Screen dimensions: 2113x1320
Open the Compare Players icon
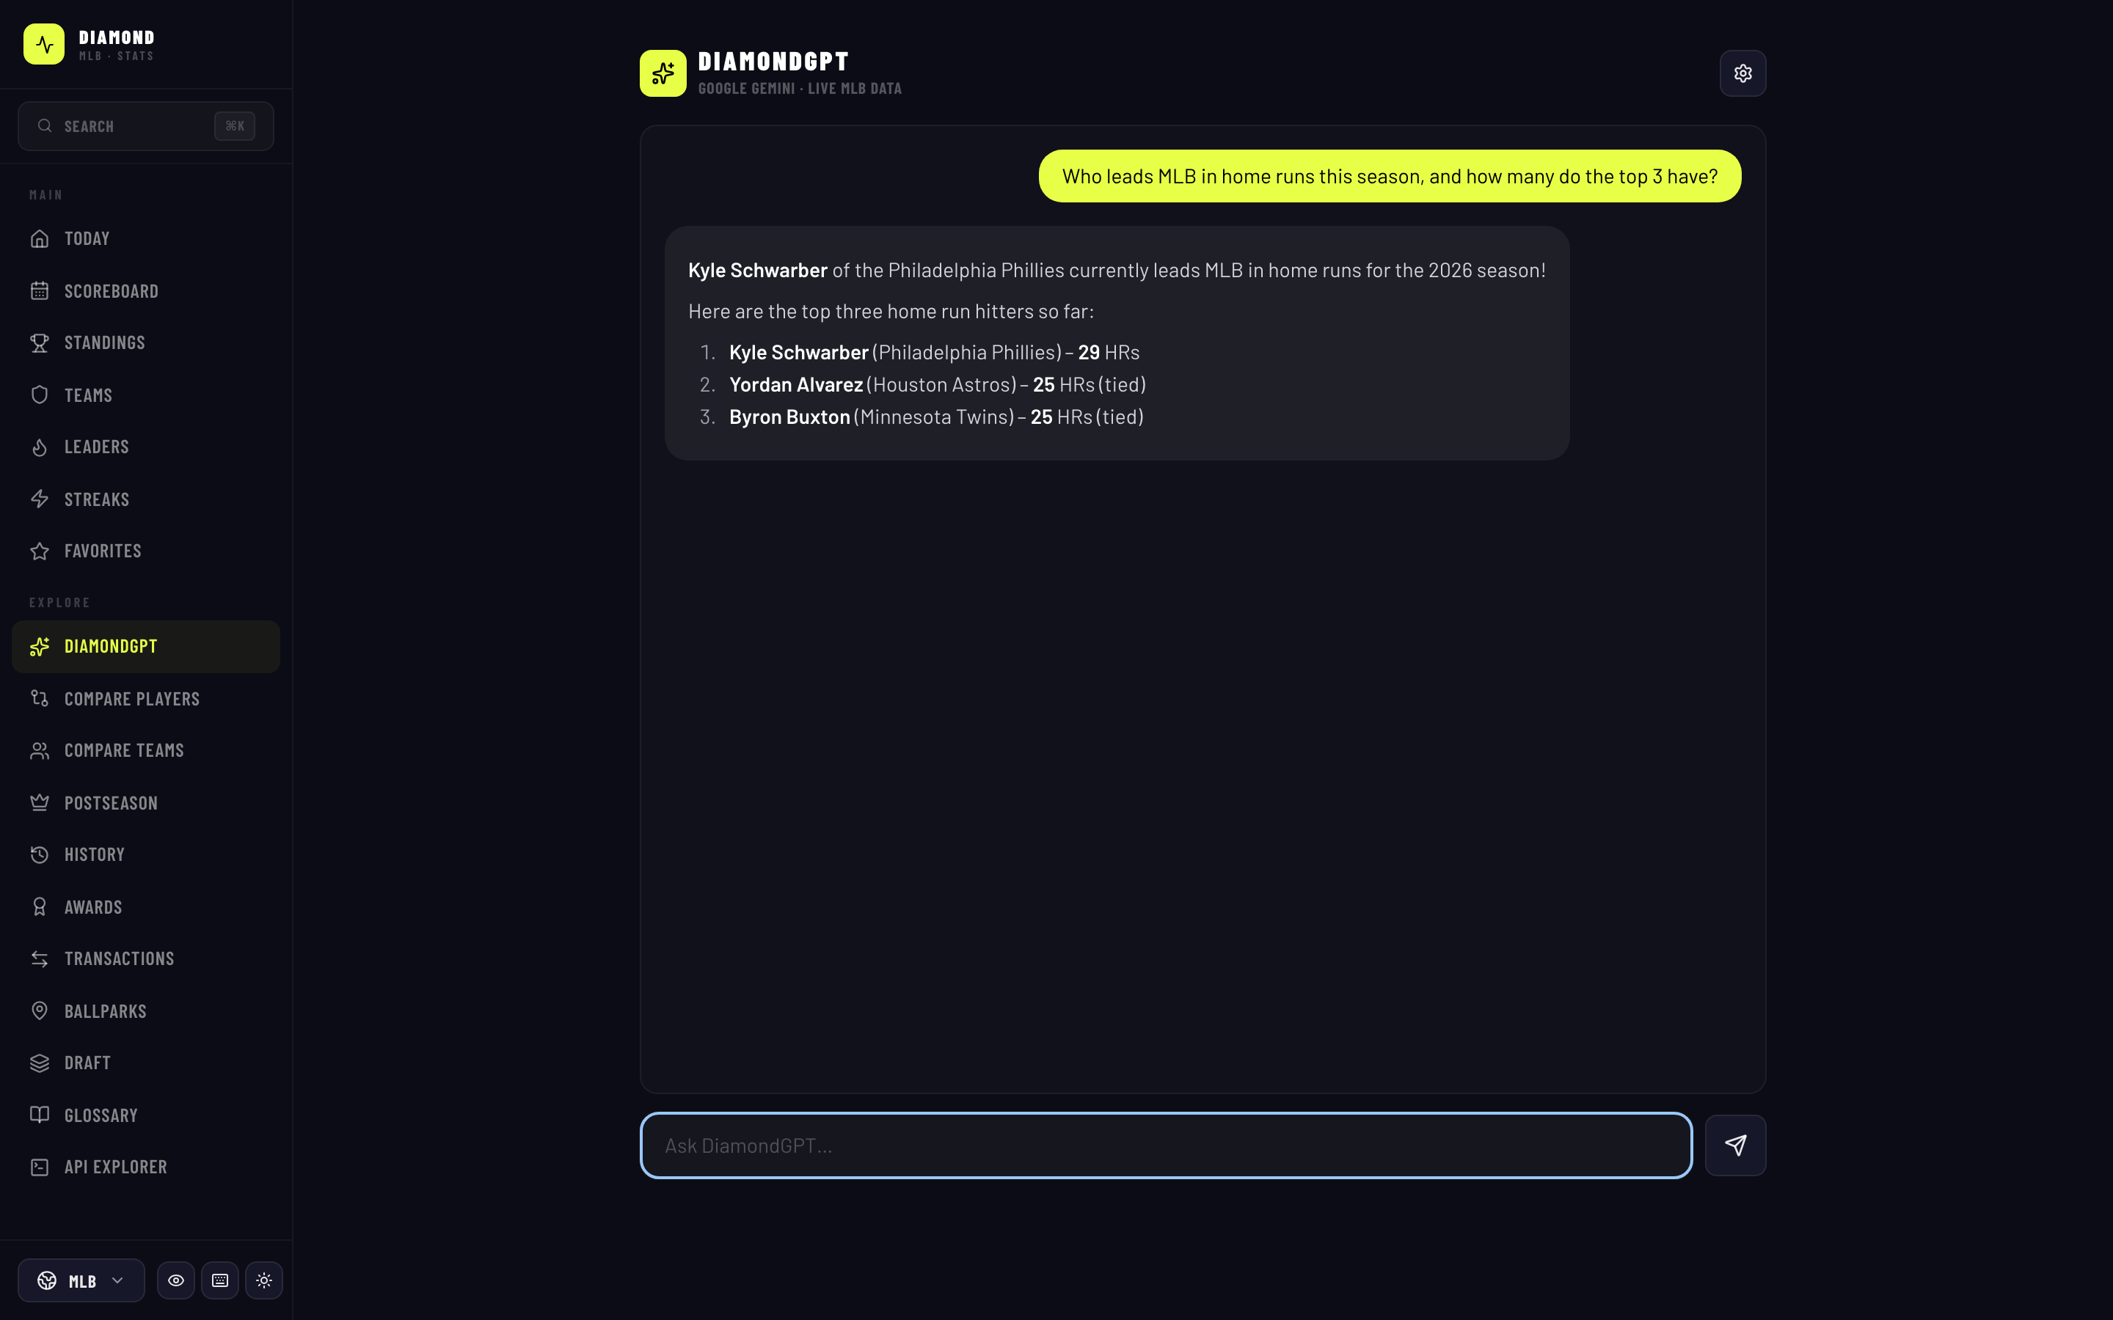[40, 698]
